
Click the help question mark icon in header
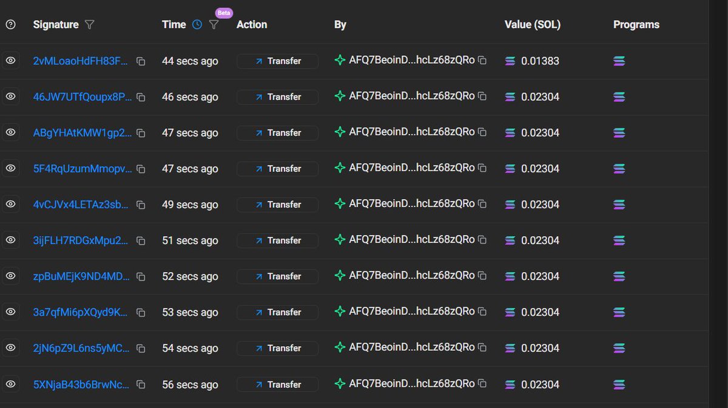click(x=10, y=25)
